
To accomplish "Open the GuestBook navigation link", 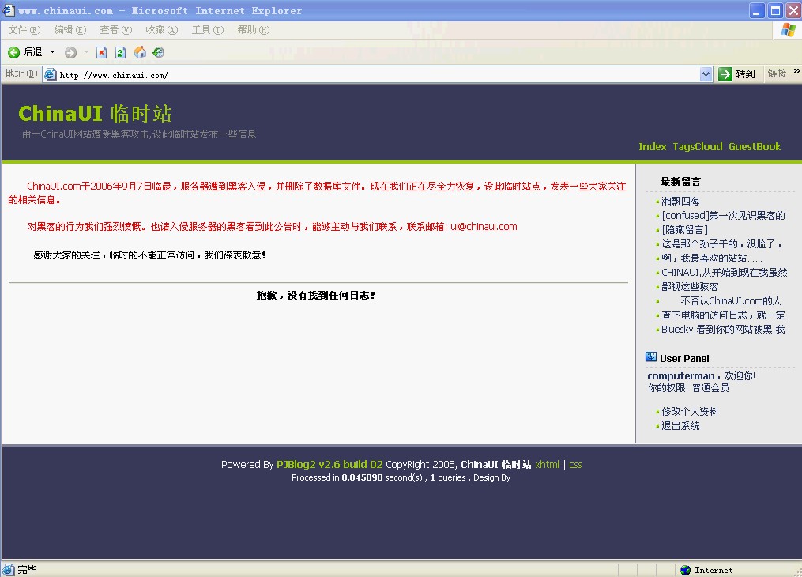I will click(755, 147).
